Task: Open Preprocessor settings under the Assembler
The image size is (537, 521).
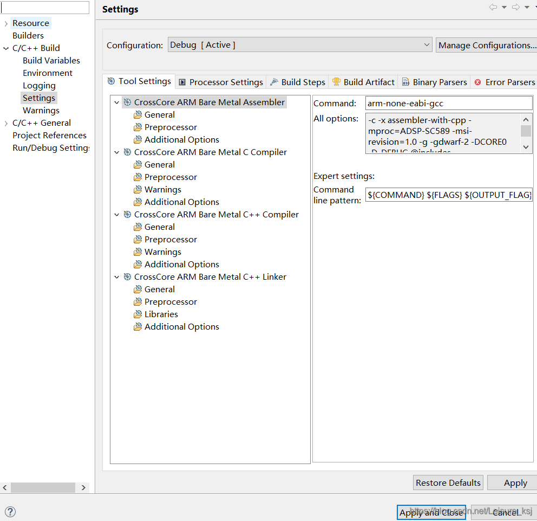Action: [165, 127]
